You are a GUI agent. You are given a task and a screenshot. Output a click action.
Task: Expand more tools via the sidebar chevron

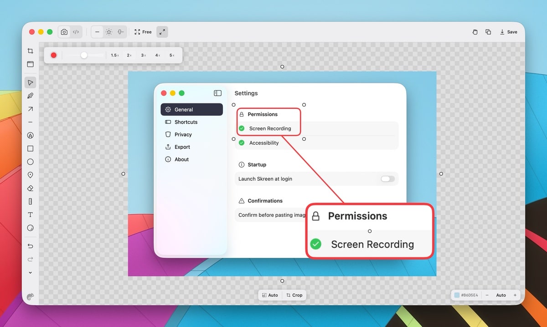[30, 272]
